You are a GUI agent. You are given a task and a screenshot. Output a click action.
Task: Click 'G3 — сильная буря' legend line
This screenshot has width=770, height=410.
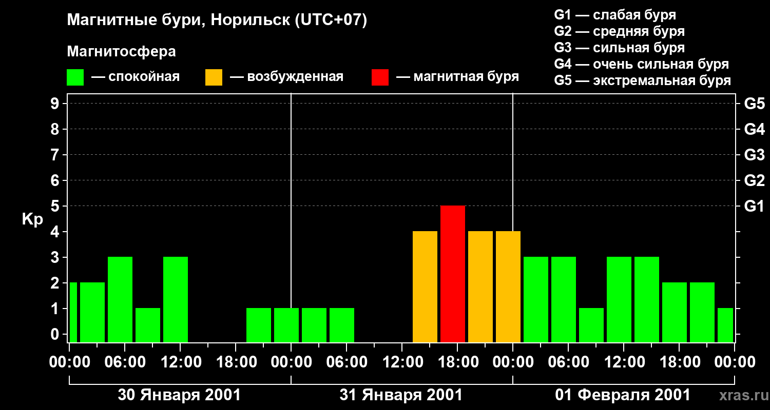click(x=619, y=48)
